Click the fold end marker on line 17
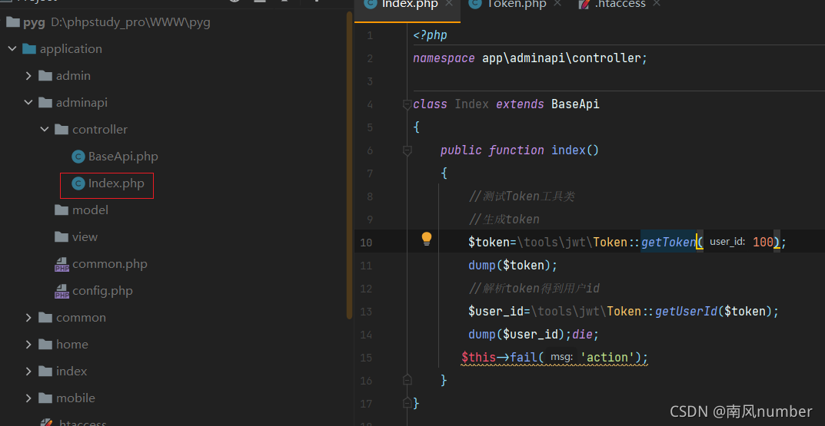Viewport: 825px width, 426px height. pyautogui.click(x=407, y=403)
